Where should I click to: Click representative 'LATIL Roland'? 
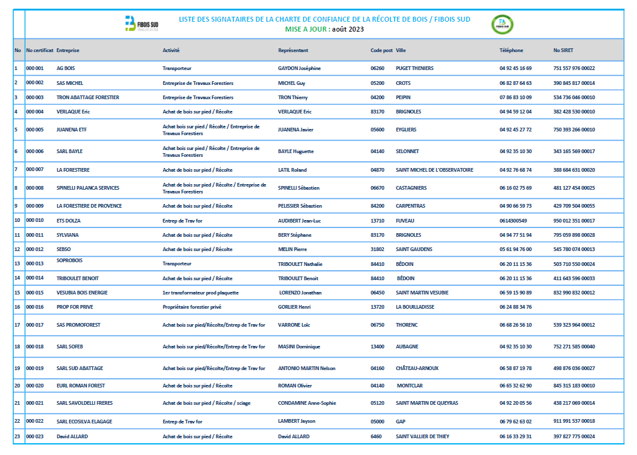click(293, 170)
